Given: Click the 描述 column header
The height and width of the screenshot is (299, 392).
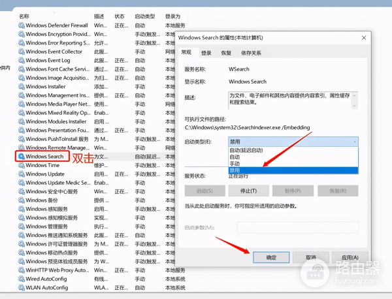Looking at the screenshot, I should tap(99, 16).
